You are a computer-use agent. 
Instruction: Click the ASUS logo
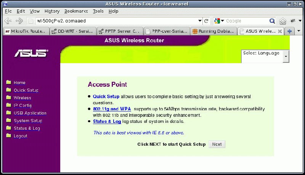coord(32,53)
